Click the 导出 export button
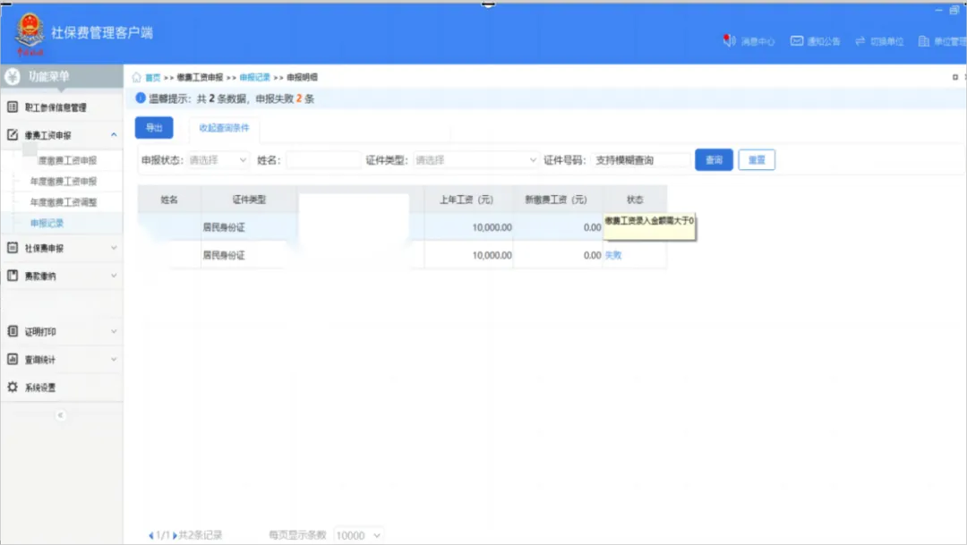967x545 pixels. point(154,128)
